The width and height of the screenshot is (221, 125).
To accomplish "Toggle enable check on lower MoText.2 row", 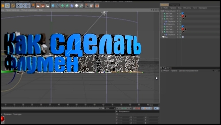I will click(180, 32).
